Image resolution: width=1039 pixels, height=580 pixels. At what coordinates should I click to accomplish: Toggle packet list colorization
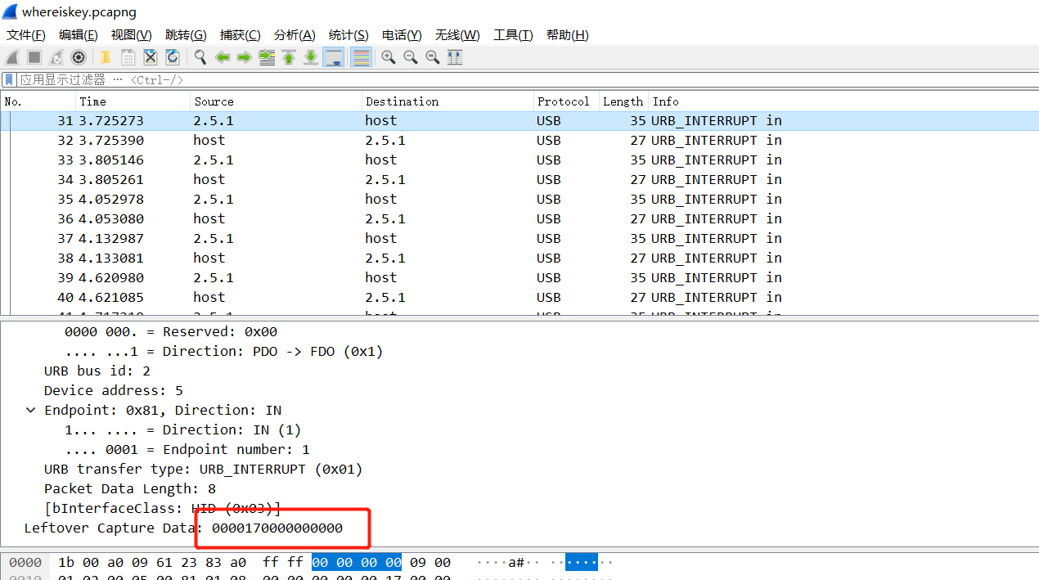tap(361, 57)
